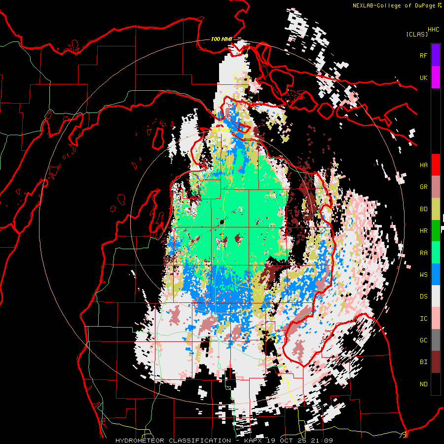Click the 50 NMI range ring label
The height and width of the screenshot is (444, 444).
221,131
